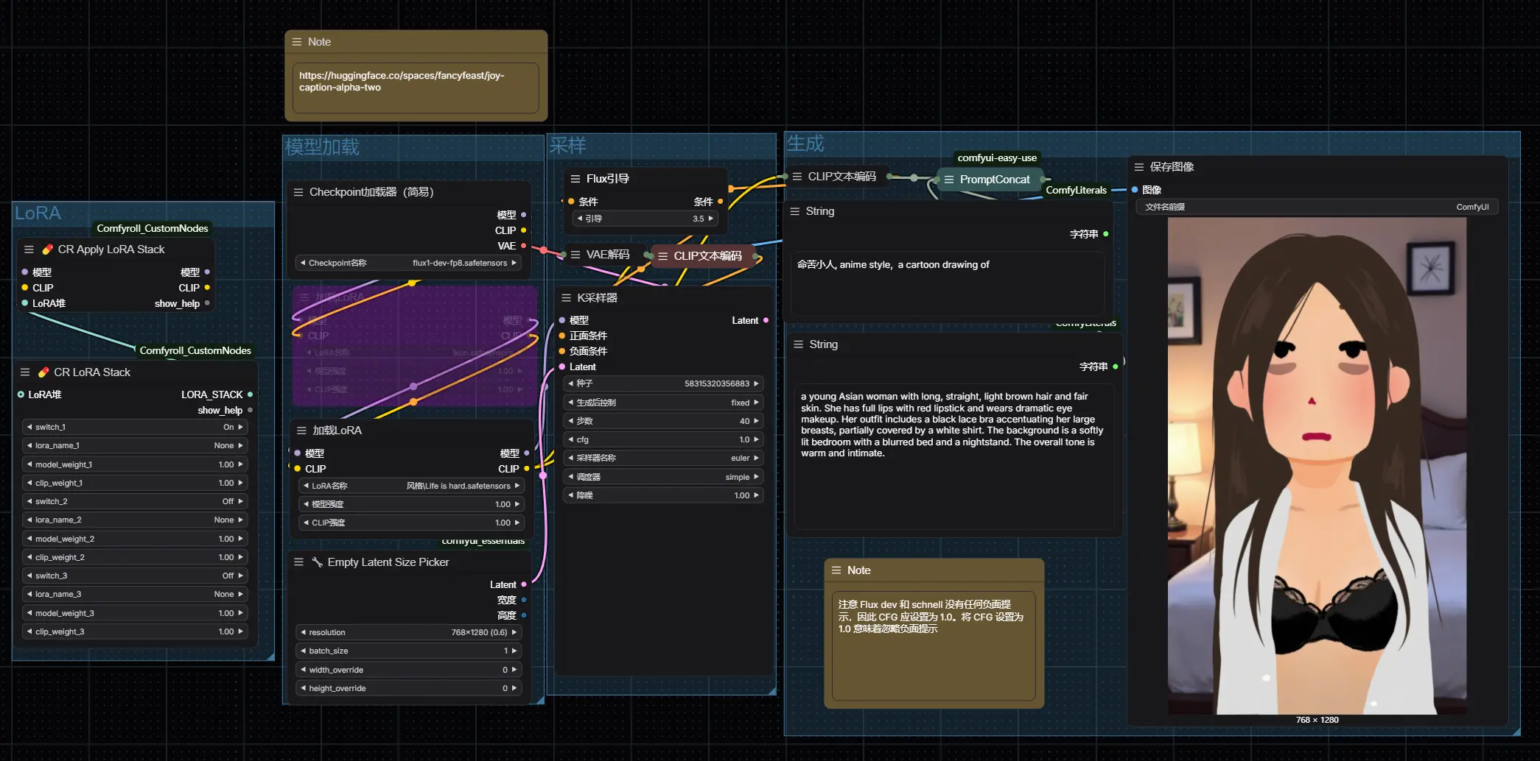Click the PromptConcat node menu icon
Screen dimensions: 1540x761
[949, 180]
